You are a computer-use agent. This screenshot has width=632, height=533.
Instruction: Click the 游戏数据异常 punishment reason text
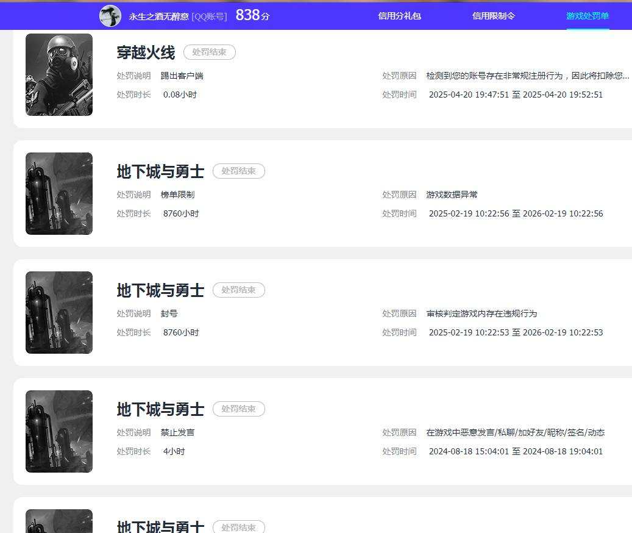[452, 195]
